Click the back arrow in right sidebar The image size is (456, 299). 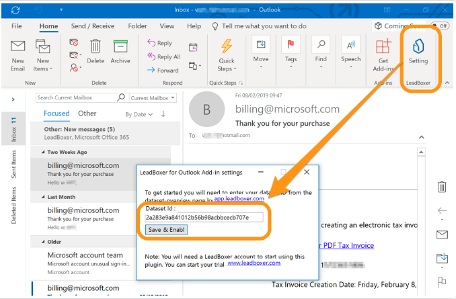(442, 210)
